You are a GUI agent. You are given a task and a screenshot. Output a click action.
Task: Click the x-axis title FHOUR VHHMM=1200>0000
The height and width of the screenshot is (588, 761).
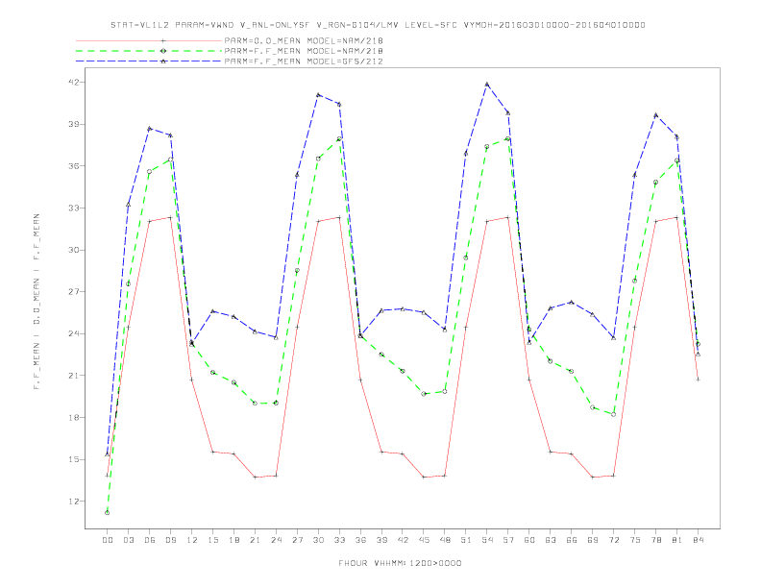click(400, 563)
